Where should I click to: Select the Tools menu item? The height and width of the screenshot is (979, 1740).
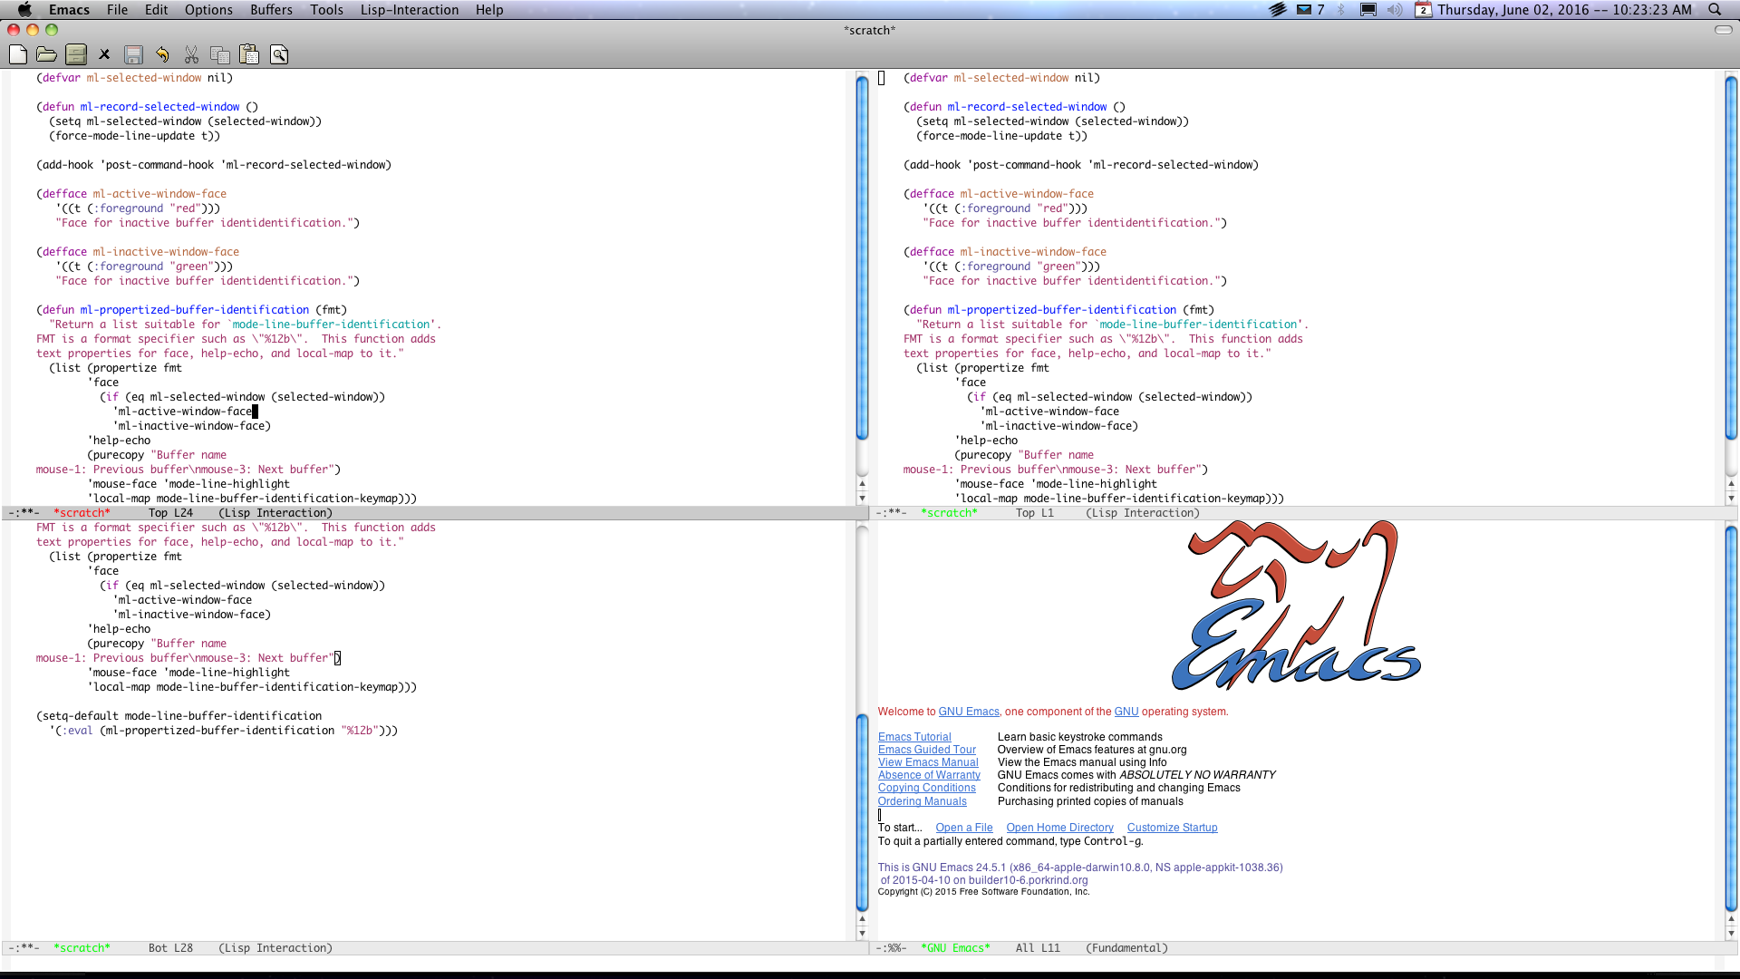326,10
